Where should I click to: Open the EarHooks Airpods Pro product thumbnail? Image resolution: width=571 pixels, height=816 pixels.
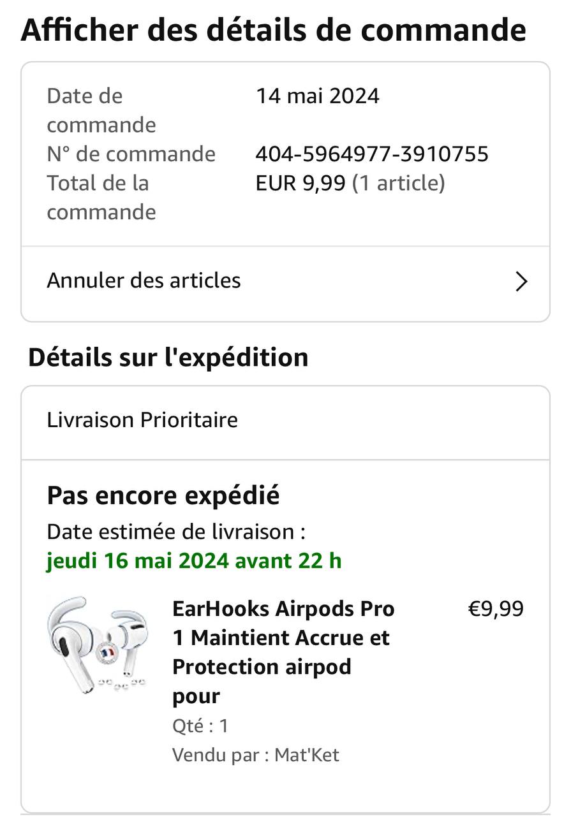click(96, 645)
